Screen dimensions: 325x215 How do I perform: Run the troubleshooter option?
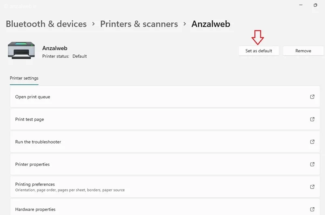point(165,142)
